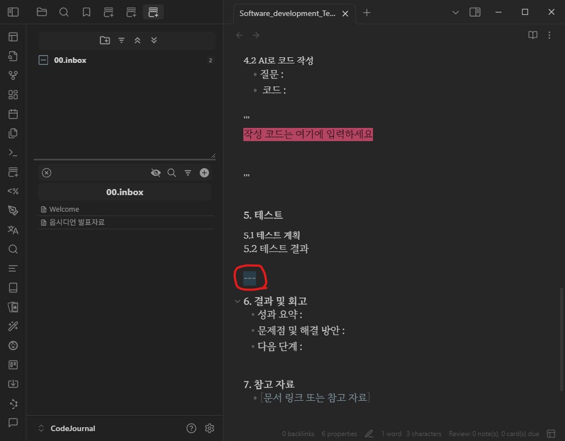Open the book ribbon icon

13,288
